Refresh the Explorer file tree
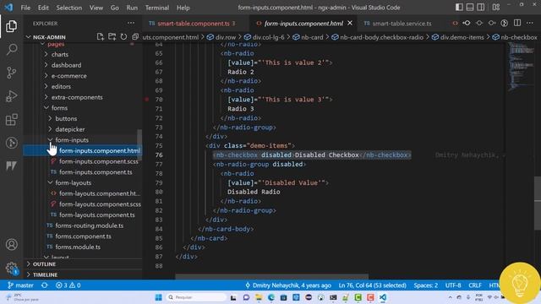Screen dimensions: 541x304 [x=123, y=37]
